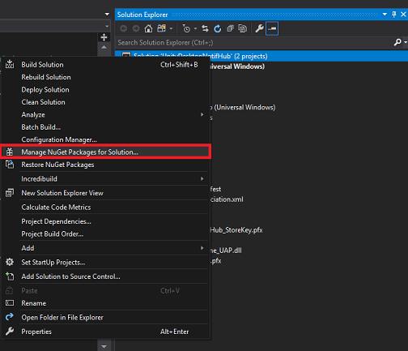
Task: Select Add Solution to Source Control
Action: coord(105,276)
